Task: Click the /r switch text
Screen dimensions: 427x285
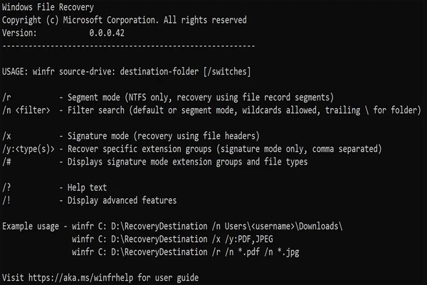Action: (x=6, y=97)
